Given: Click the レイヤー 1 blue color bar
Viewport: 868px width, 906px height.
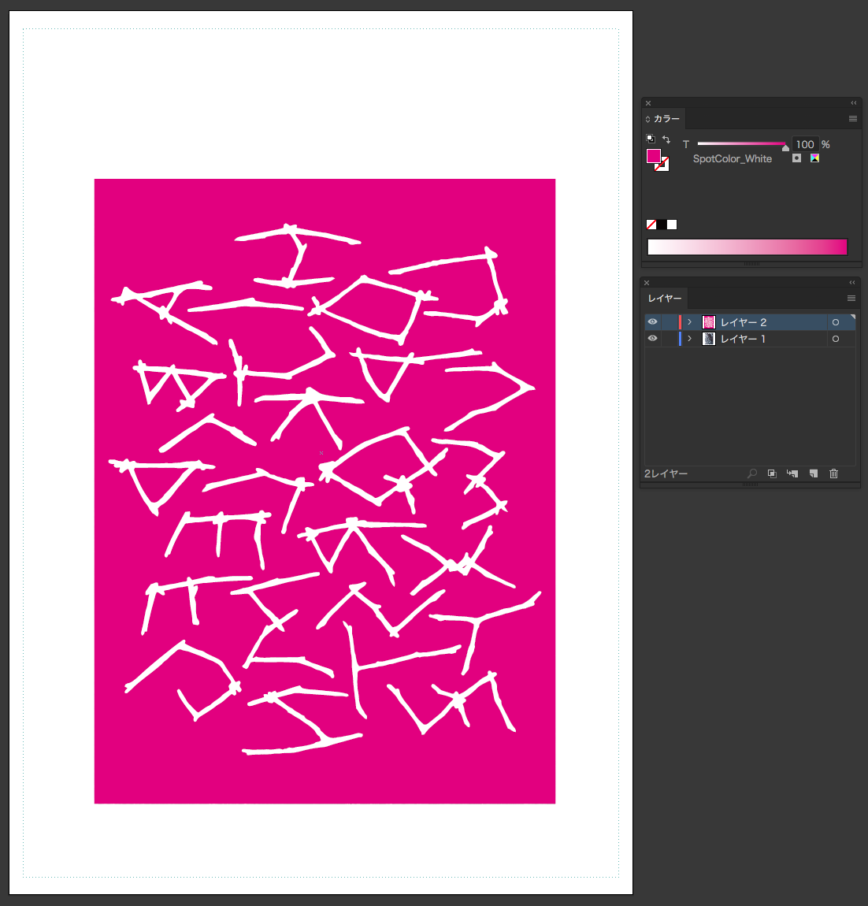Looking at the screenshot, I should [x=680, y=339].
